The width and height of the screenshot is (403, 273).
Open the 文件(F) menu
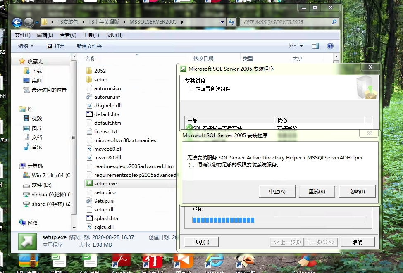23,35
